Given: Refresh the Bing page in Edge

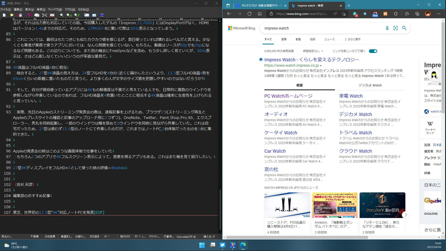Looking at the screenshot, I should (x=249, y=13).
